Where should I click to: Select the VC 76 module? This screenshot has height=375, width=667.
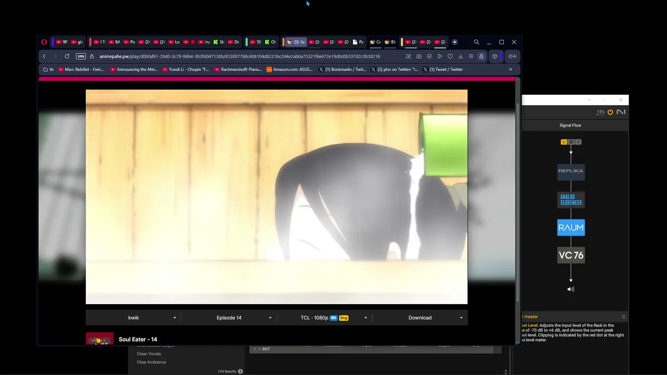(571, 255)
